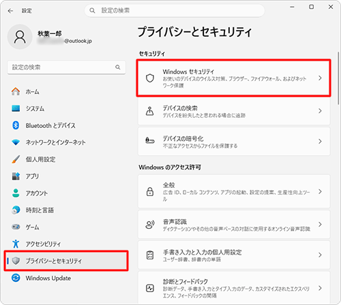Expand Windows セキュリティ with its chevron
Viewport: 341px width, 305px height.
[320, 78]
